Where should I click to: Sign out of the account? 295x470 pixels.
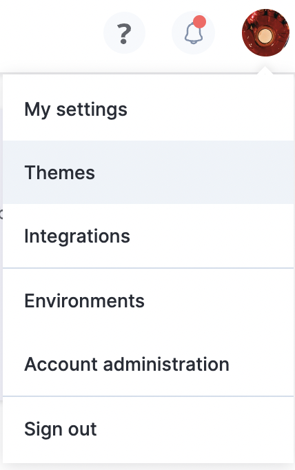coord(148,429)
